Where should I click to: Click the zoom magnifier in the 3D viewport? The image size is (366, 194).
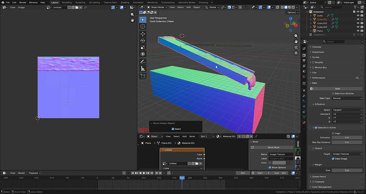click(x=296, y=36)
